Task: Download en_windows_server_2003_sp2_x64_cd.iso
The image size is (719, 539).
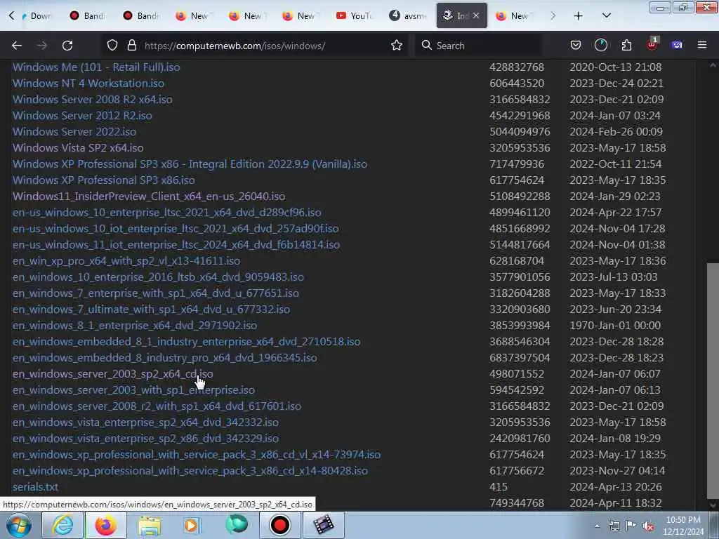Action: (112, 374)
